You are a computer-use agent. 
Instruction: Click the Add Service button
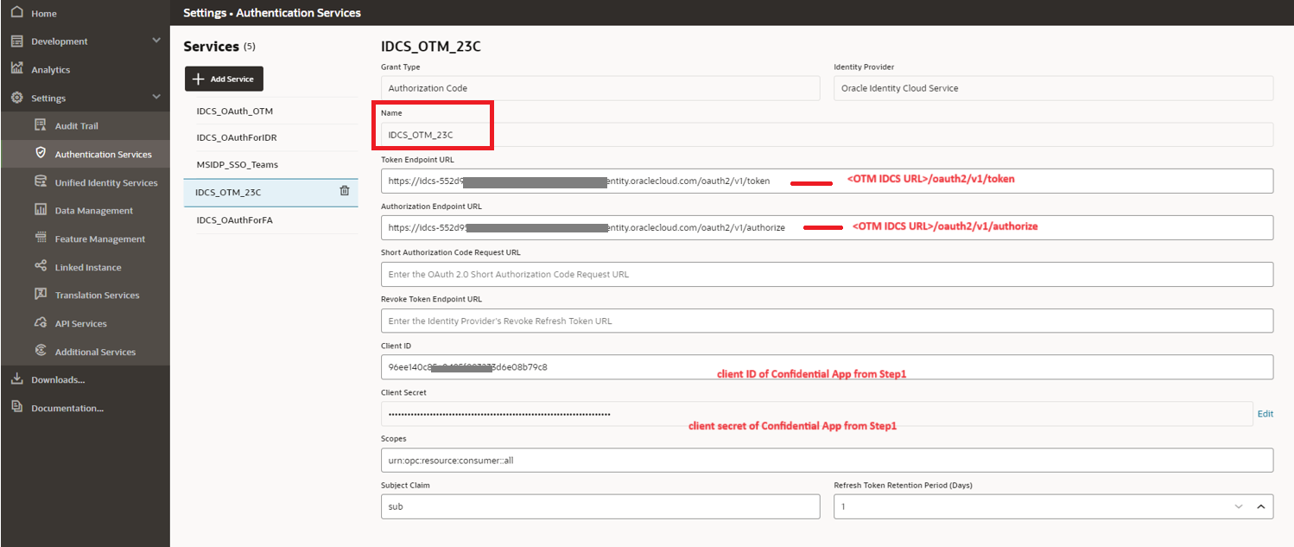(x=224, y=79)
